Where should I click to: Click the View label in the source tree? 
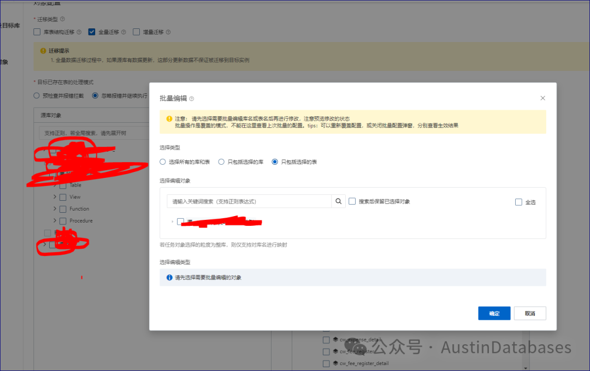[75, 197]
